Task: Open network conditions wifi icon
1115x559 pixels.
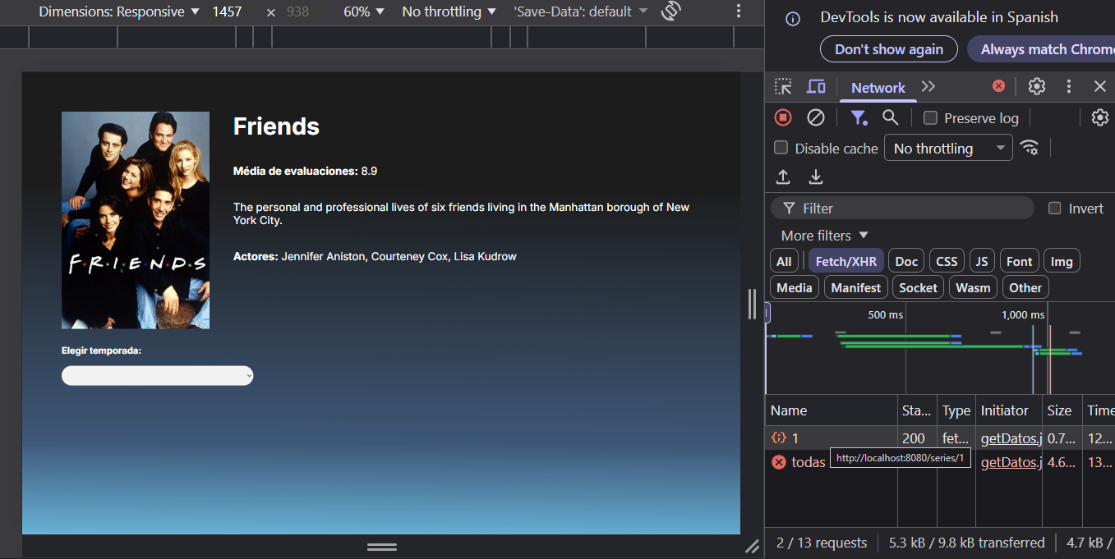Action: (x=1029, y=148)
